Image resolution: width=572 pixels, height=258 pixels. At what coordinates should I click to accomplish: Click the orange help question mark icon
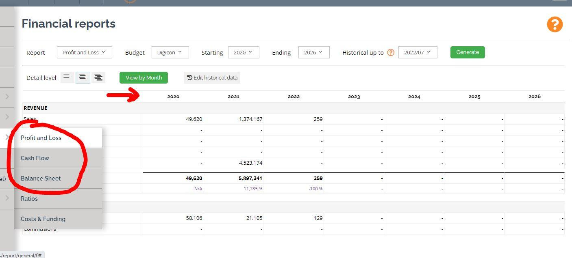click(555, 24)
